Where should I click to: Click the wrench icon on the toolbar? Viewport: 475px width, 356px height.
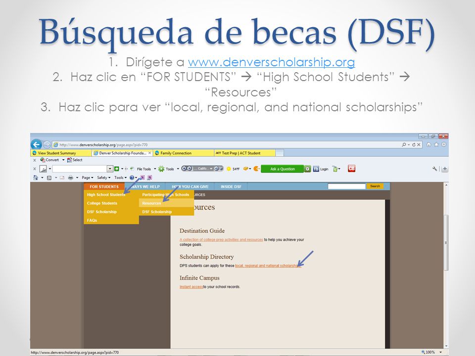coord(435,169)
